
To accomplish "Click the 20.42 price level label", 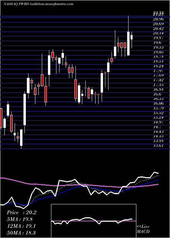I will tap(158, 29).
